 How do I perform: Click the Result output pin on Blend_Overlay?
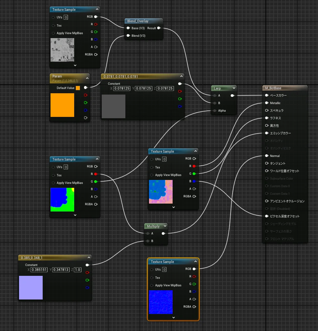(159, 28)
